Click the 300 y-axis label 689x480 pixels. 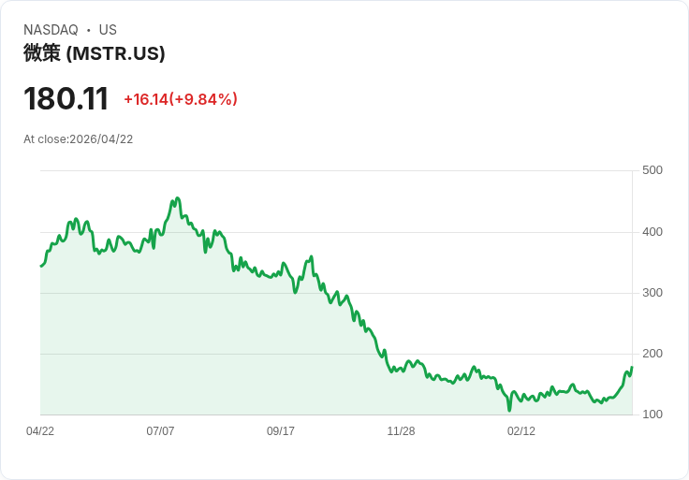(652, 293)
